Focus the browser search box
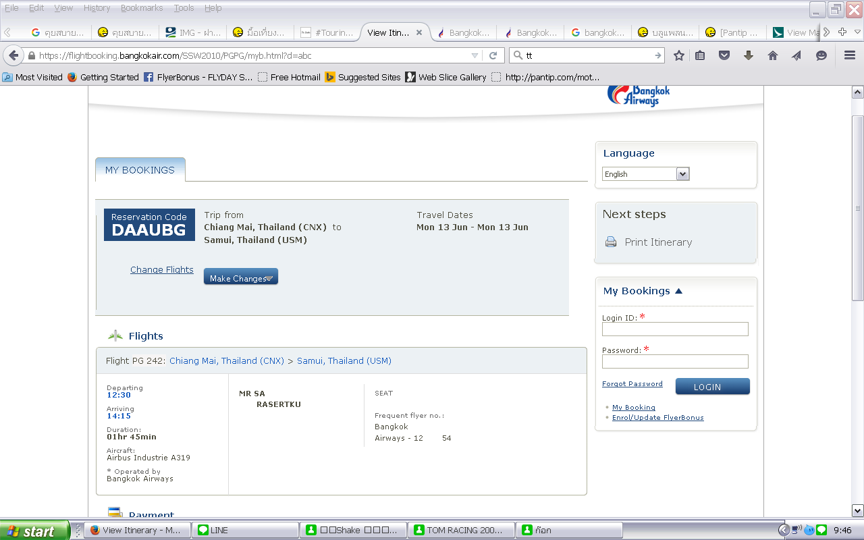 click(x=588, y=55)
